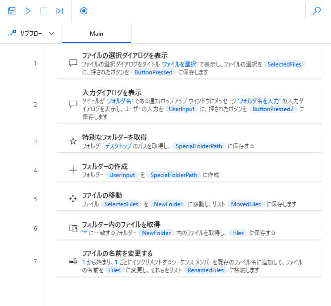Select the UserInput variable in action 2

(x=182, y=109)
